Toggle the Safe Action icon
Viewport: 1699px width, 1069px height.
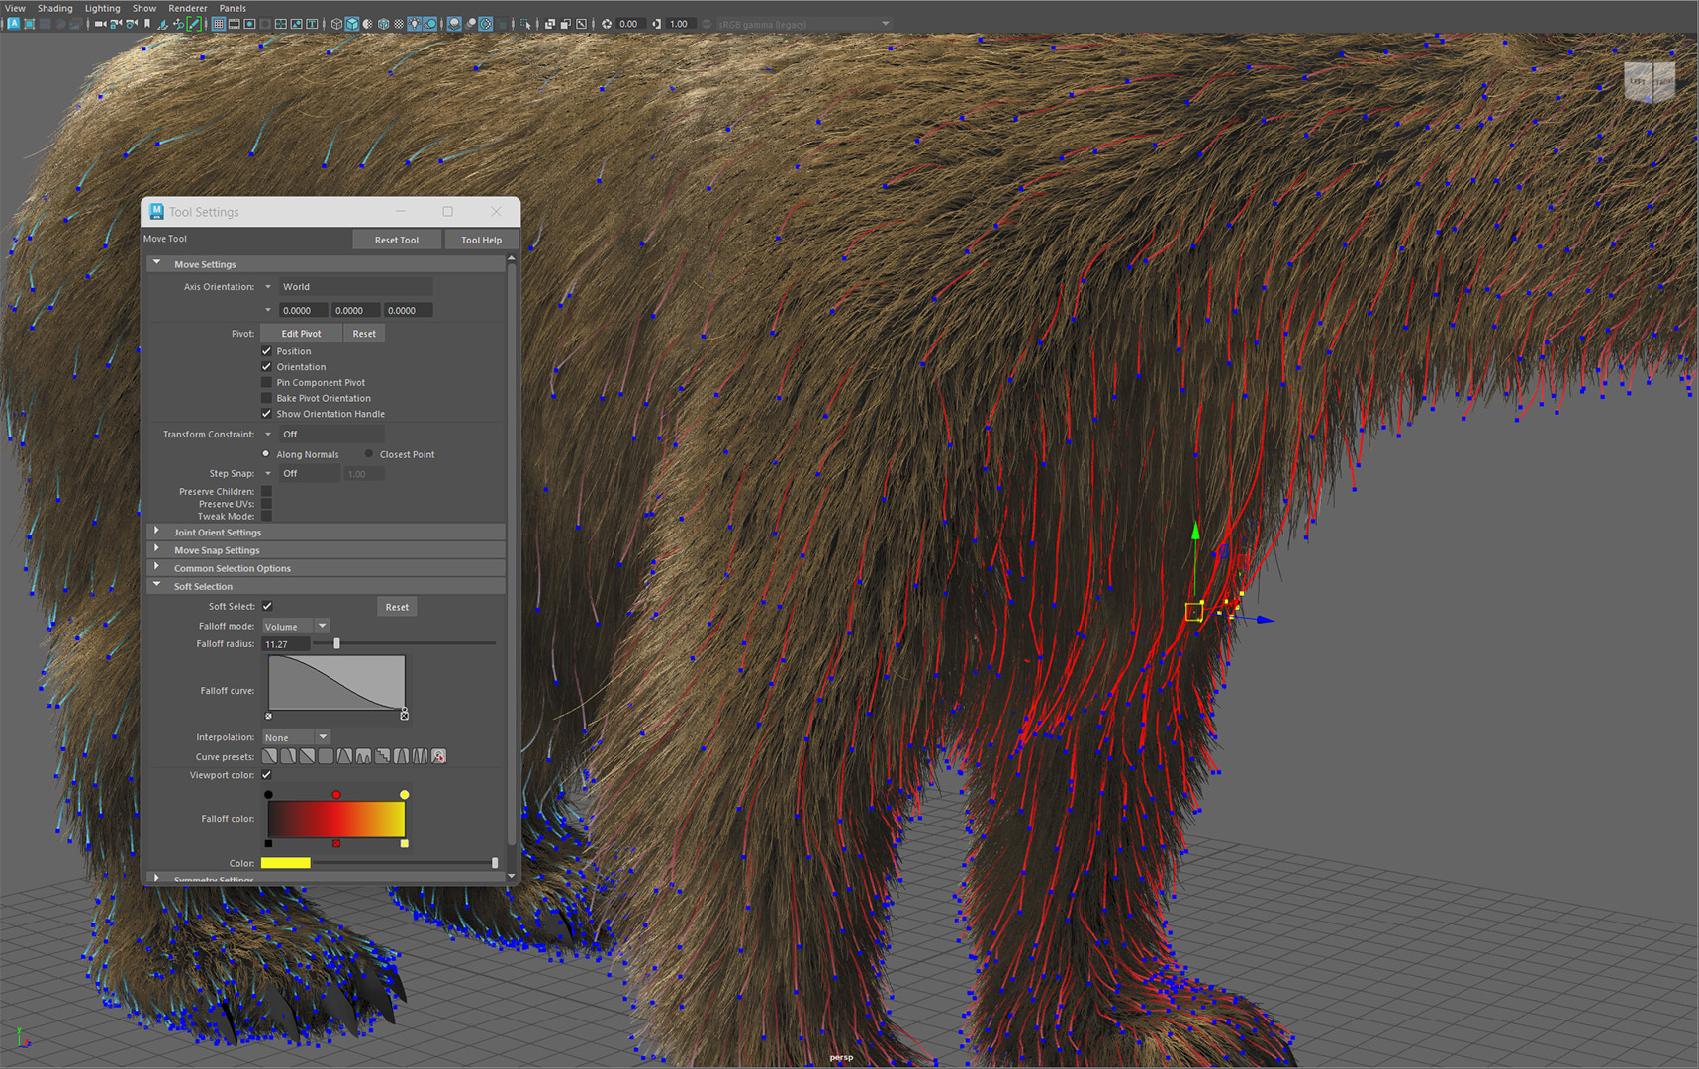tap(296, 24)
